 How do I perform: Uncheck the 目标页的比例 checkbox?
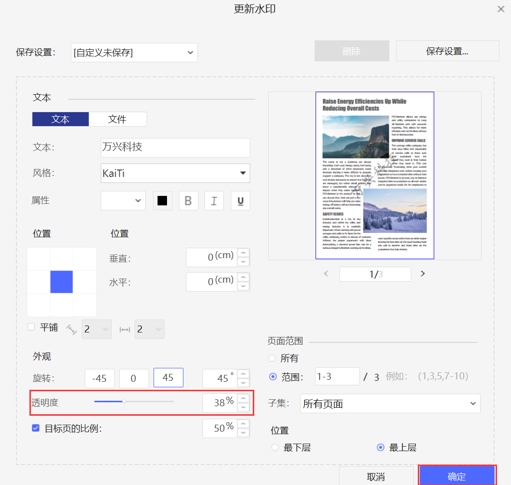[x=35, y=428]
